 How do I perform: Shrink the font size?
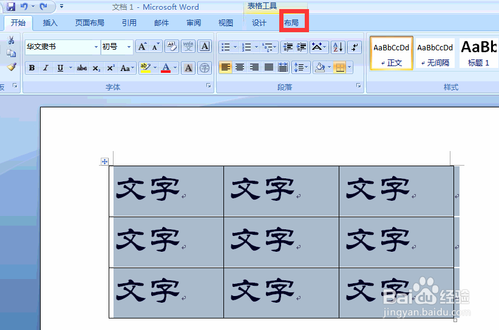coord(155,47)
